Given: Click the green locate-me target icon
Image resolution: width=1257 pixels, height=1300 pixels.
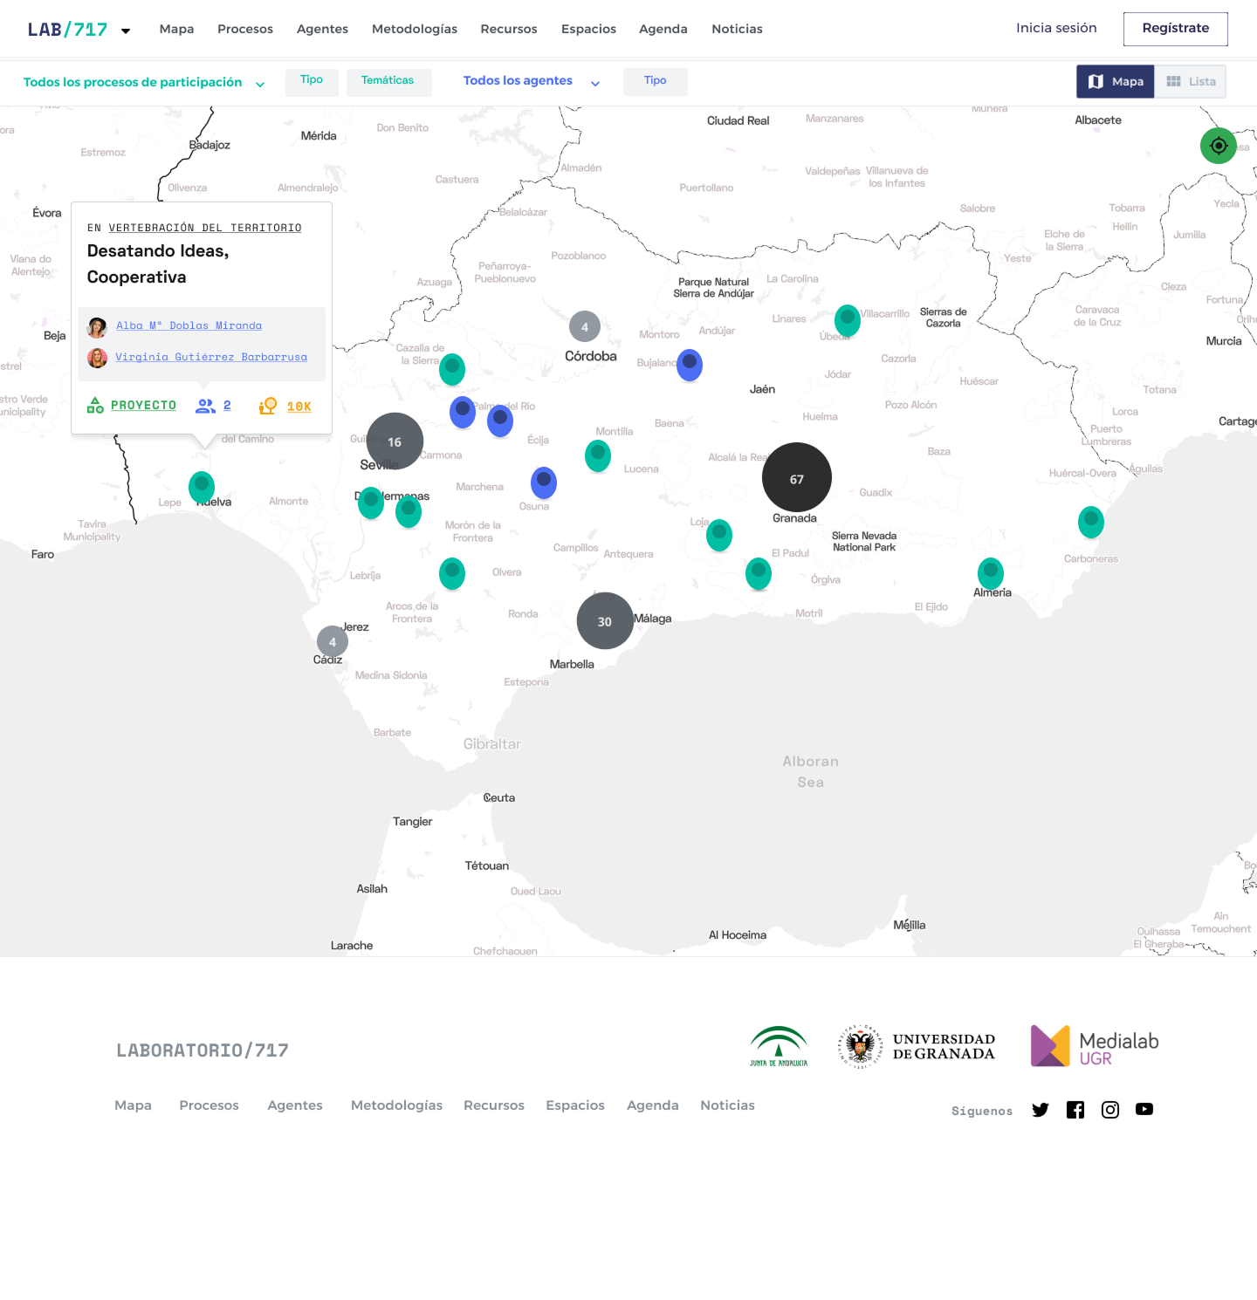Looking at the screenshot, I should tap(1219, 146).
